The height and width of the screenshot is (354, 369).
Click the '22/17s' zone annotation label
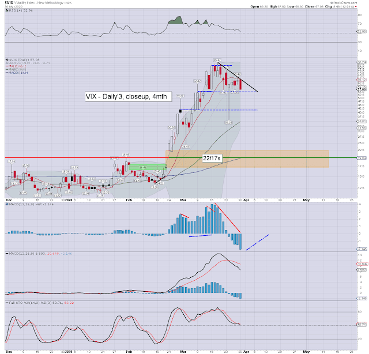click(x=212, y=159)
